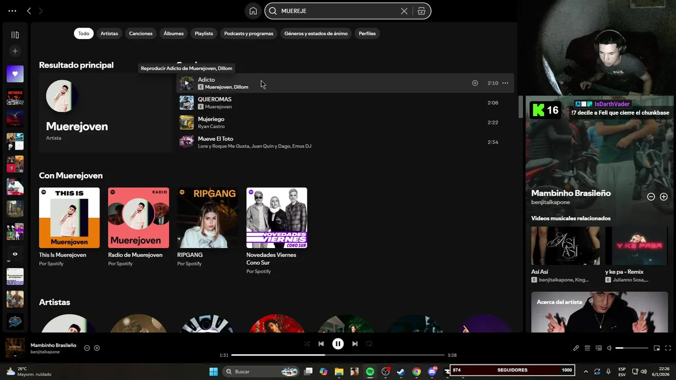Open connect to a device icon
The width and height of the screenshot is (676, 380).
598,348
